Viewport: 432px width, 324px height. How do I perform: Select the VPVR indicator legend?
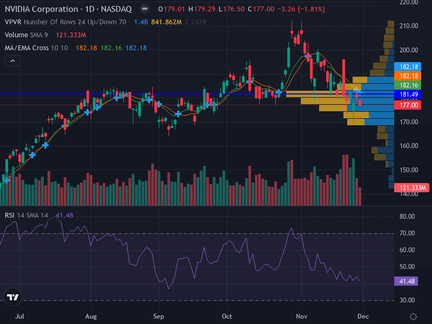tap(65, 22)
